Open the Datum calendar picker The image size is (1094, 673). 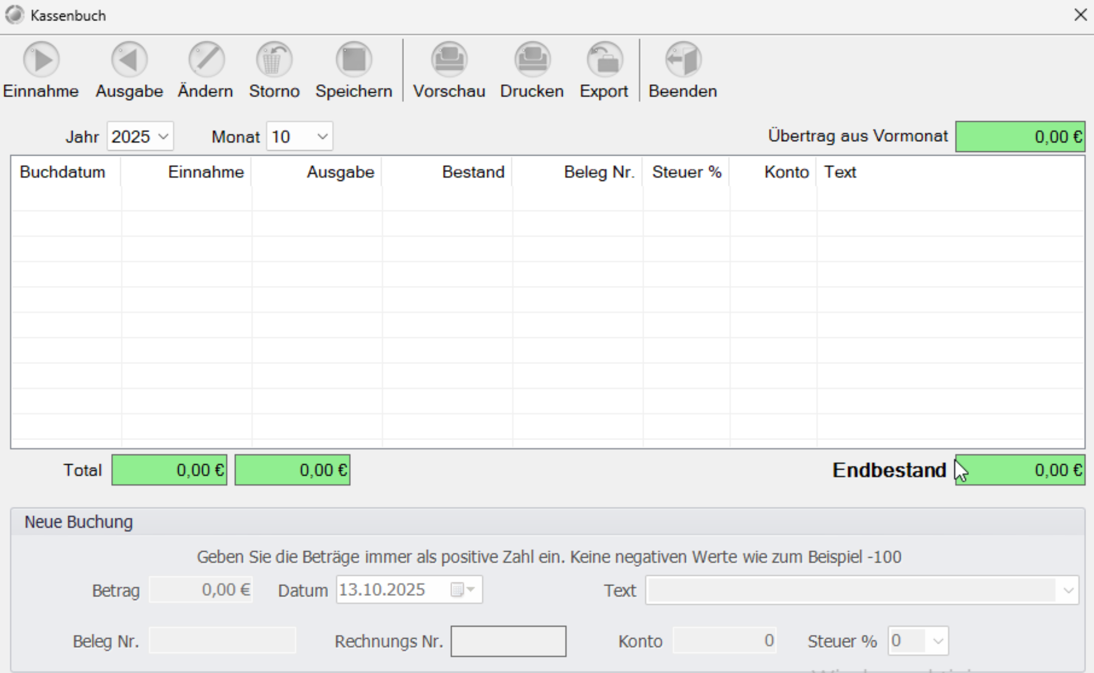[x=462, y=590]
